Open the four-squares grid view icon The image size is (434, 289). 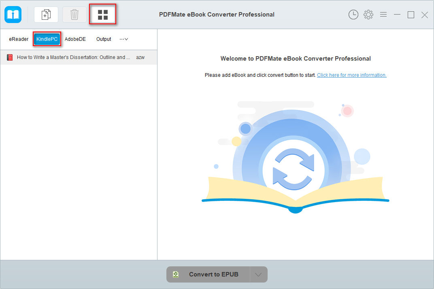[x=103, y=15]
